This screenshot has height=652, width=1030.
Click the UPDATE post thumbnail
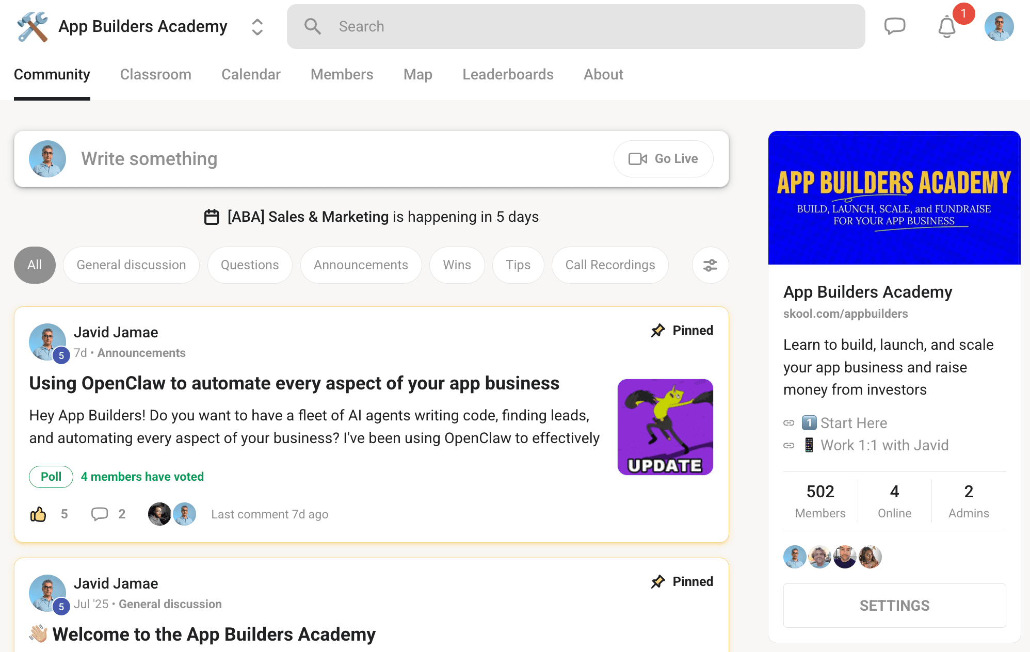point(665,427)
